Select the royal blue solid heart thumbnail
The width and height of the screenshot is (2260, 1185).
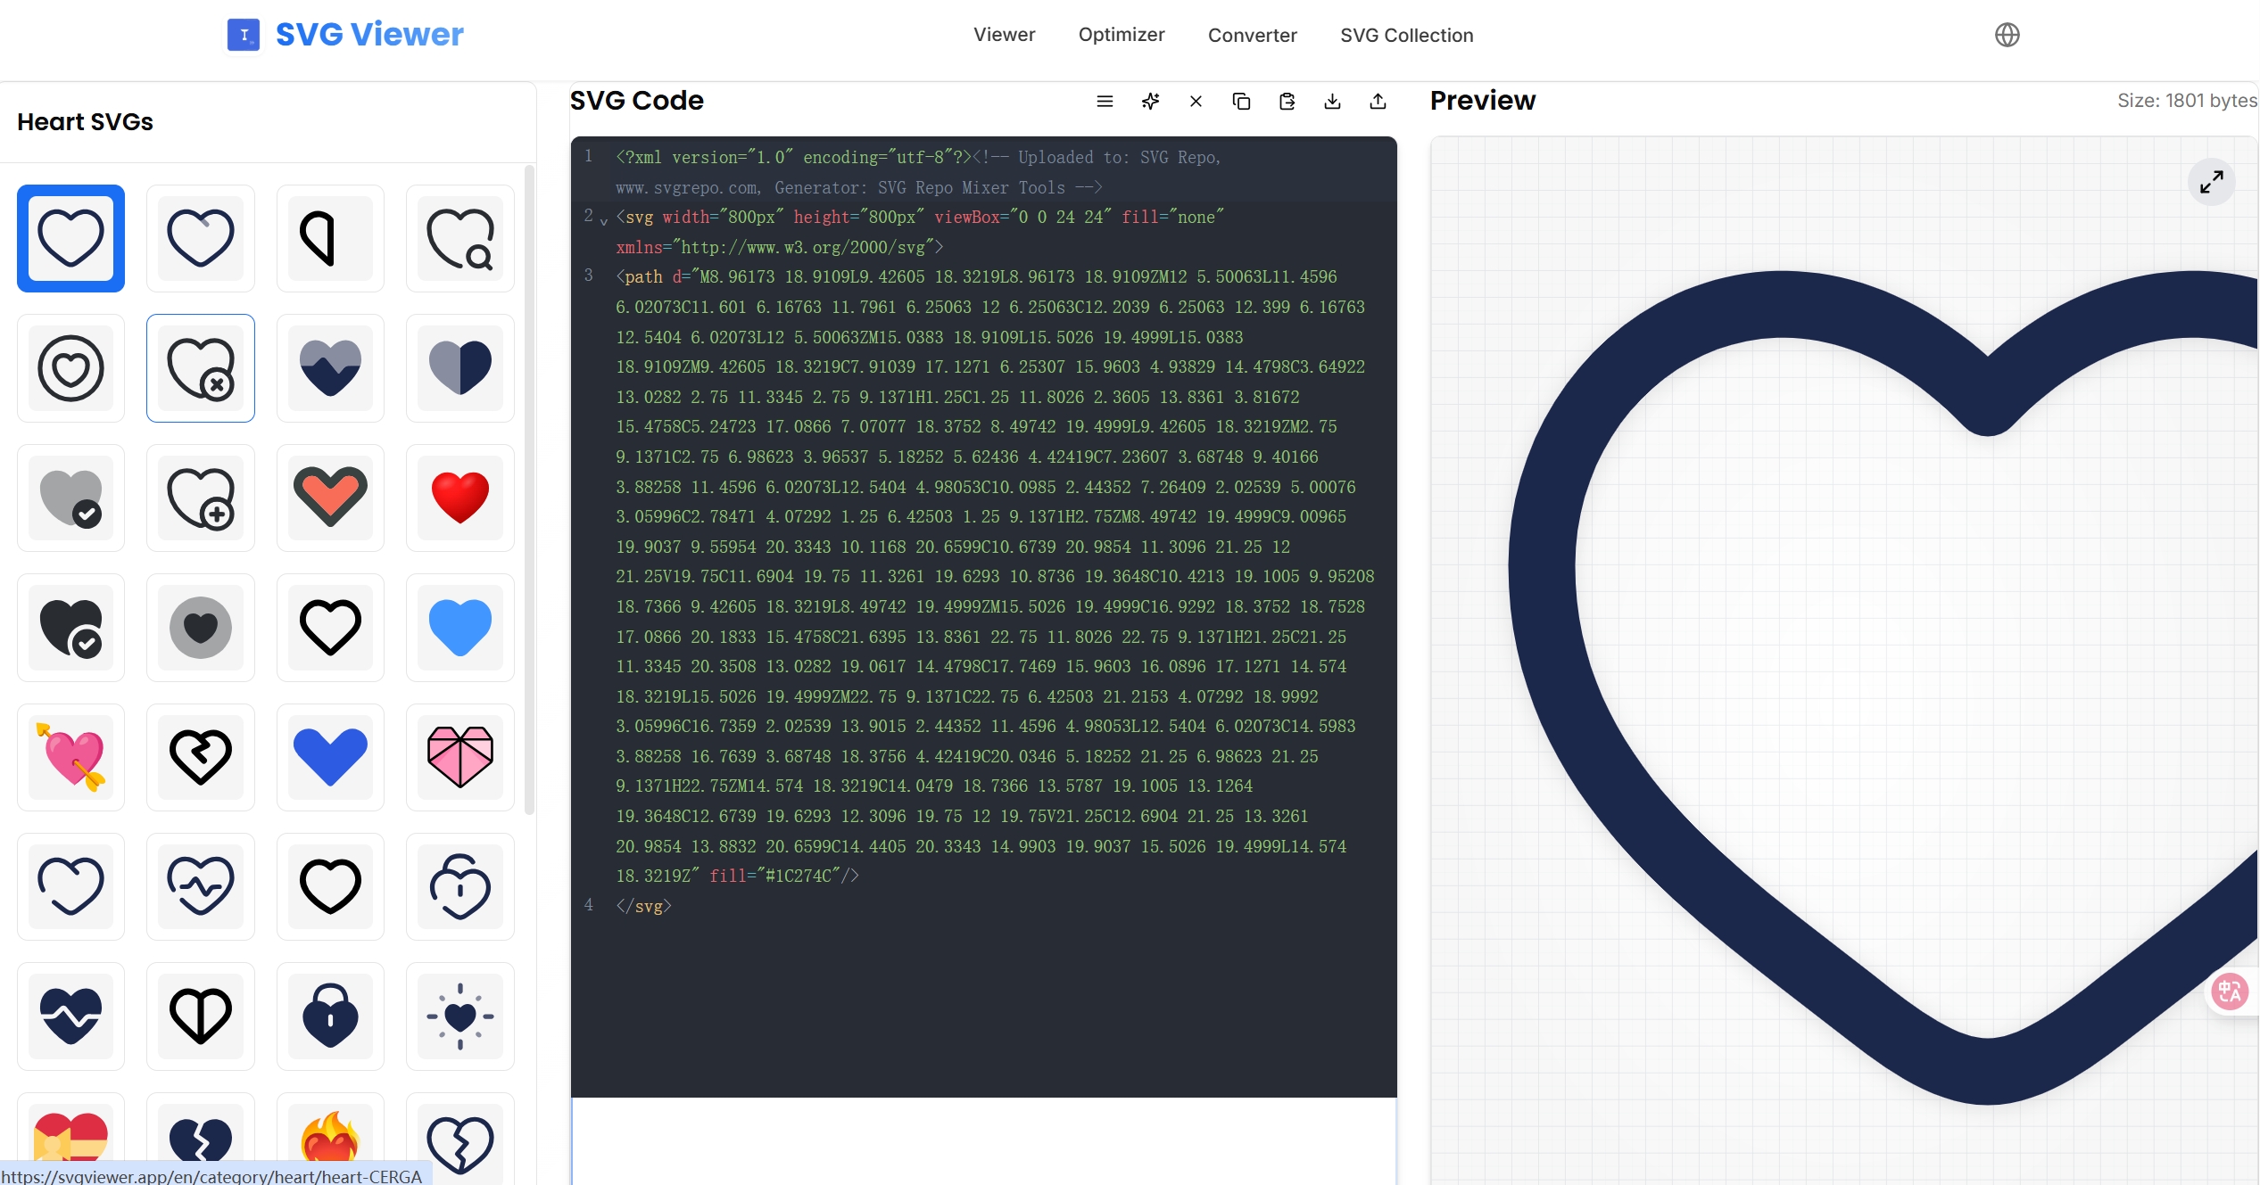click(330, 757)
